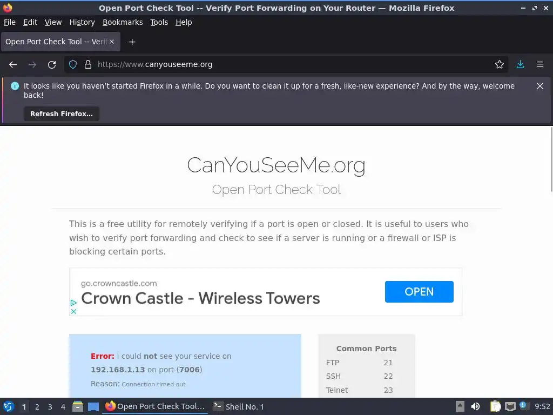Screen dimensions: 553x415
Task: Click the removable media eject tray icon
Action: (460, 406)
